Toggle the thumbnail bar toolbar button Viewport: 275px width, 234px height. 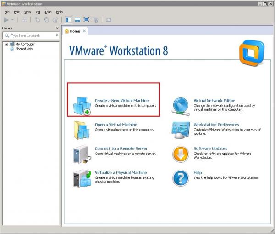77,20
